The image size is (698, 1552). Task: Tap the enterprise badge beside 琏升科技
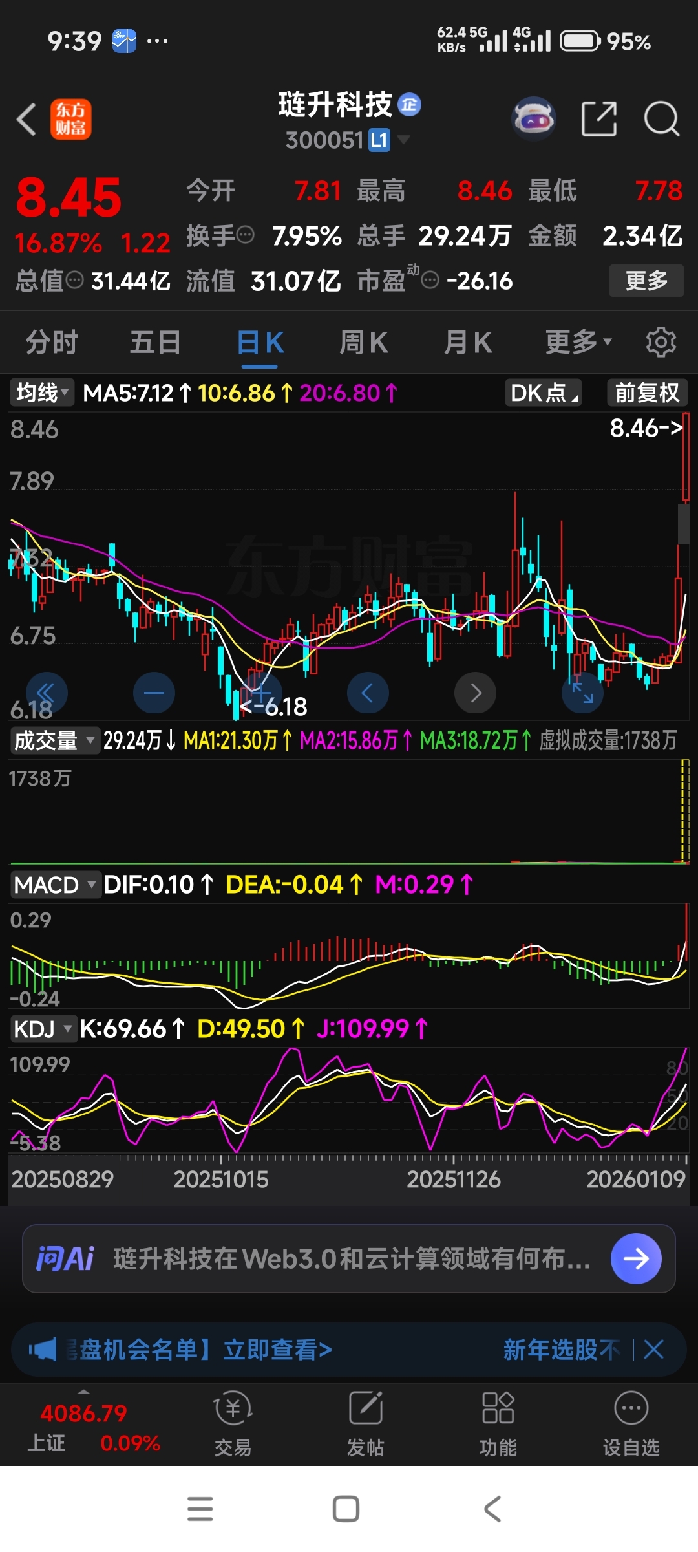[x=409, y=104]
